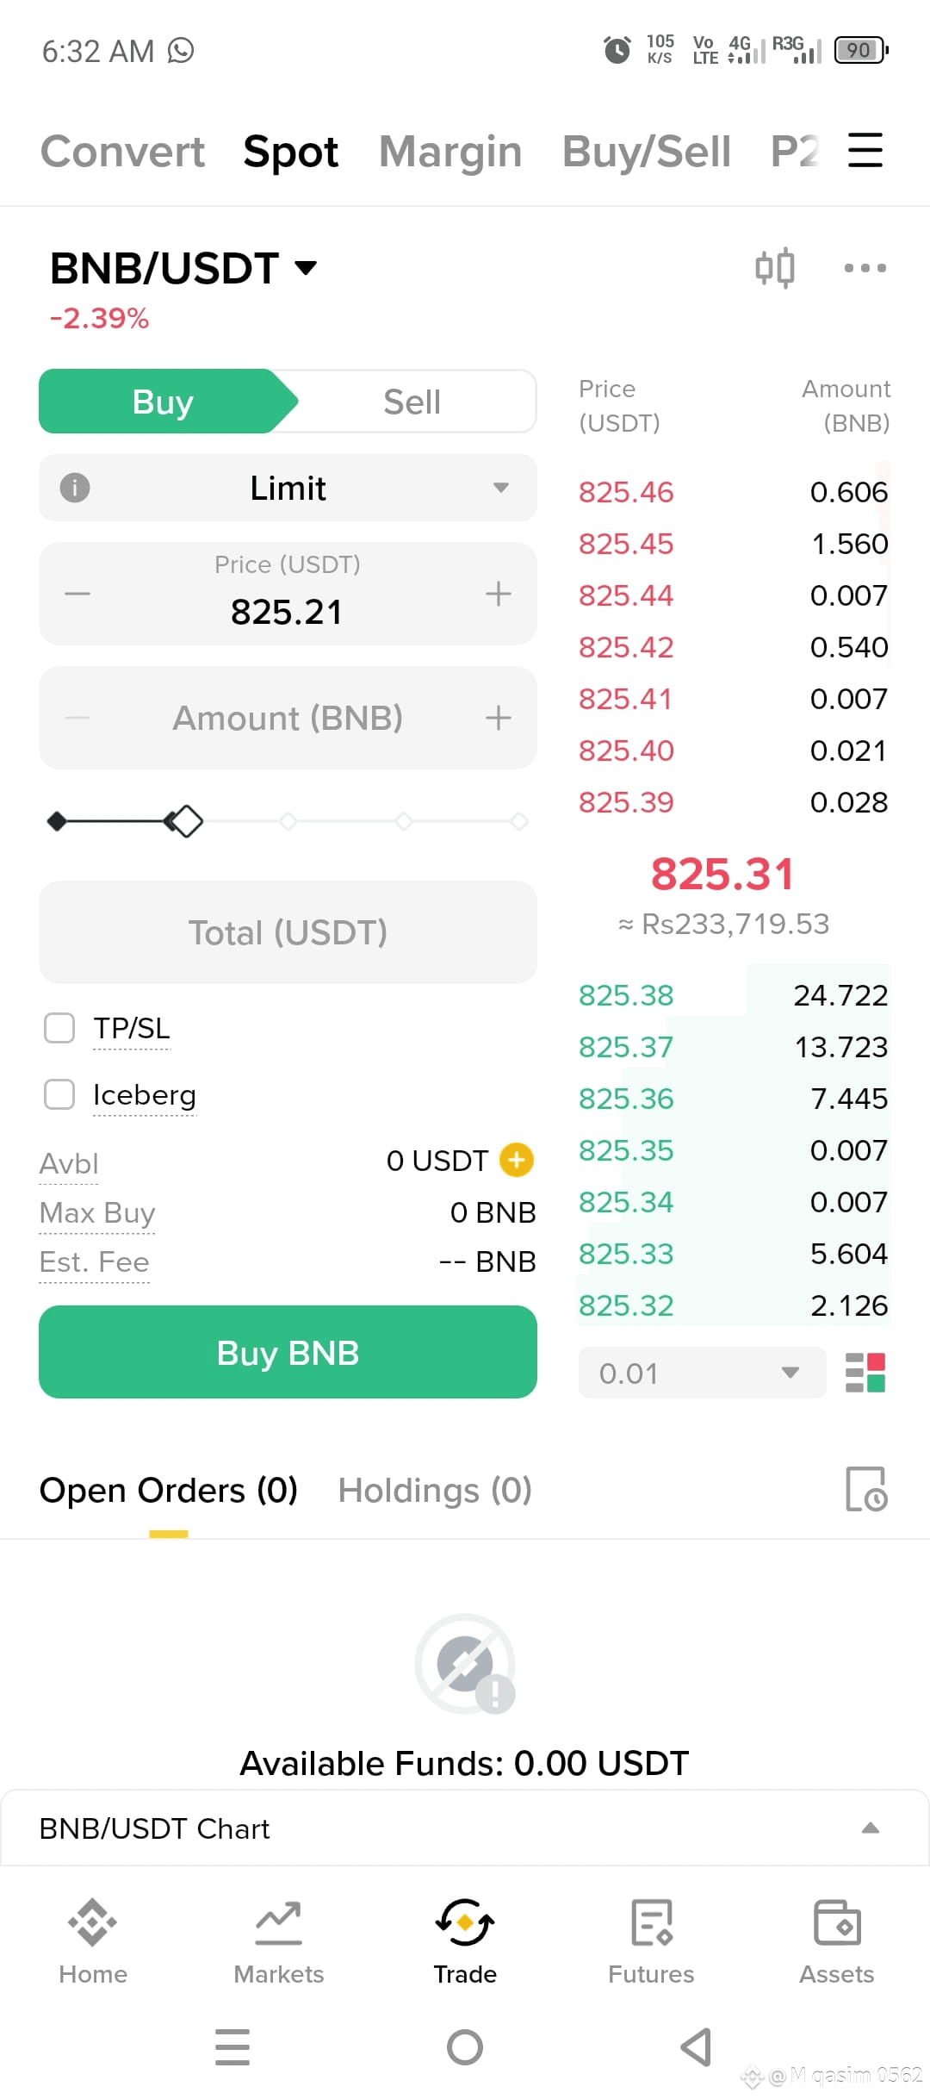Tap the green Buy BNB button
This screenshot has width=930, height=2099.
pos(288,1352)
